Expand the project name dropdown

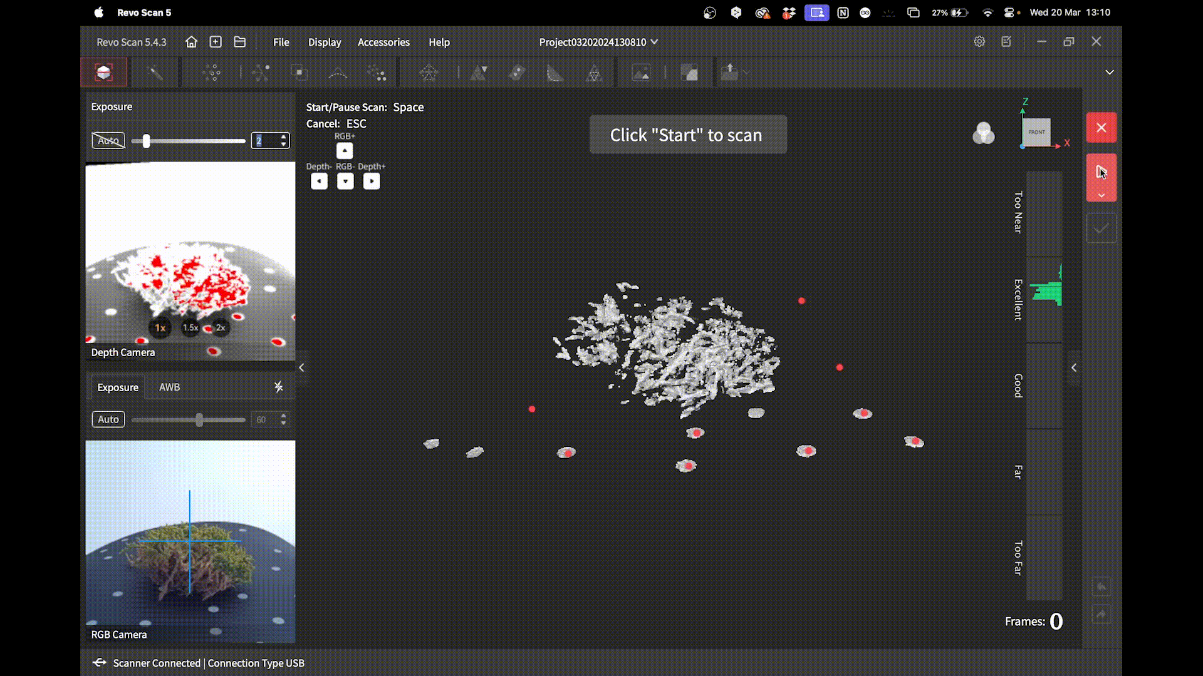654,42
